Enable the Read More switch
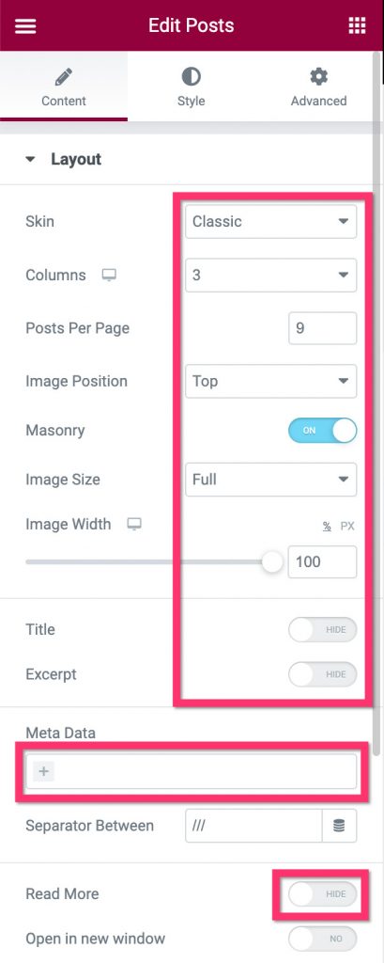 (322, 893)
